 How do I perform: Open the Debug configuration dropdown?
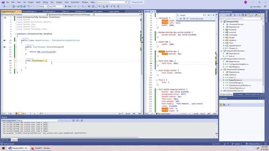43,7
